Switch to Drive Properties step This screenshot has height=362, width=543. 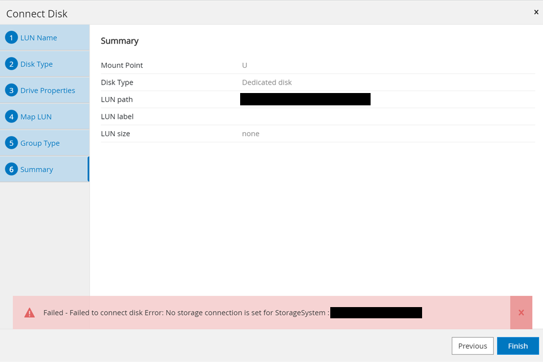(48, 91)
